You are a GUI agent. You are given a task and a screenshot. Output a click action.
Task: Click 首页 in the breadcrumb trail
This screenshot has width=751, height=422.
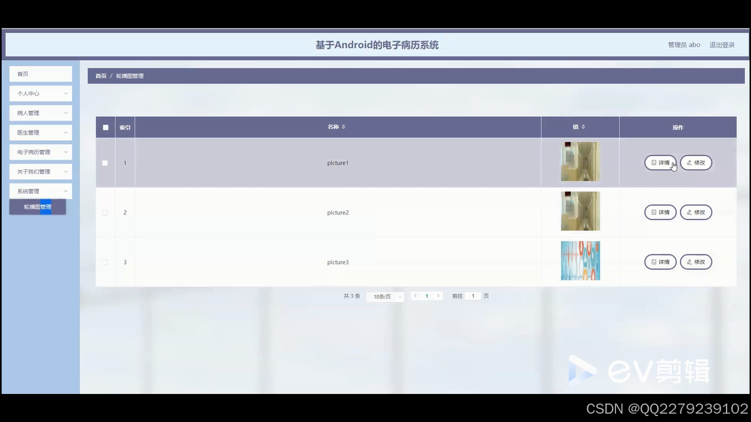click(x=100, y=75)
